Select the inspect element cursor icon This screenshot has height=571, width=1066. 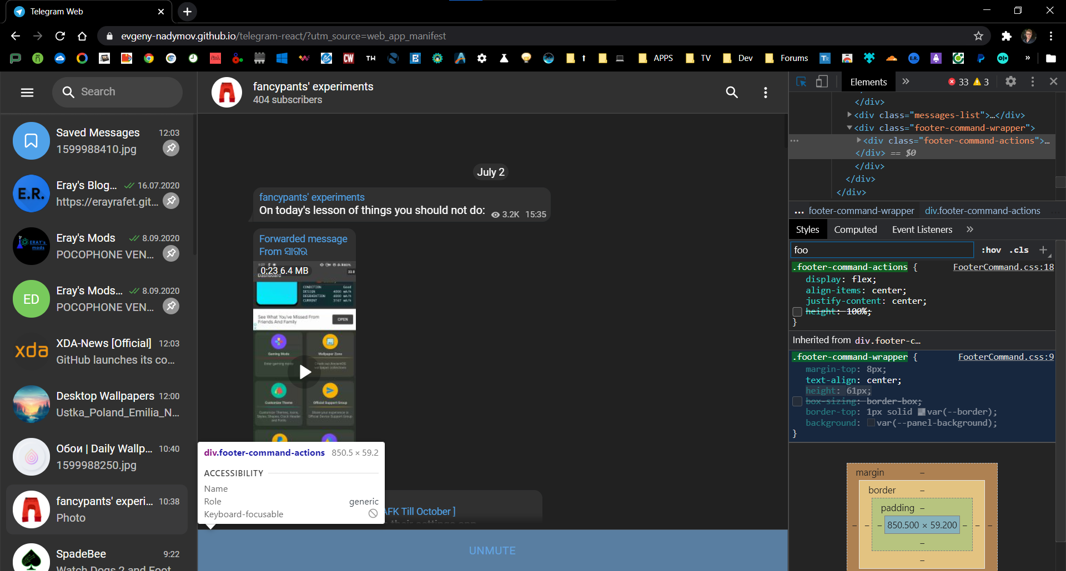pos(801,81)
